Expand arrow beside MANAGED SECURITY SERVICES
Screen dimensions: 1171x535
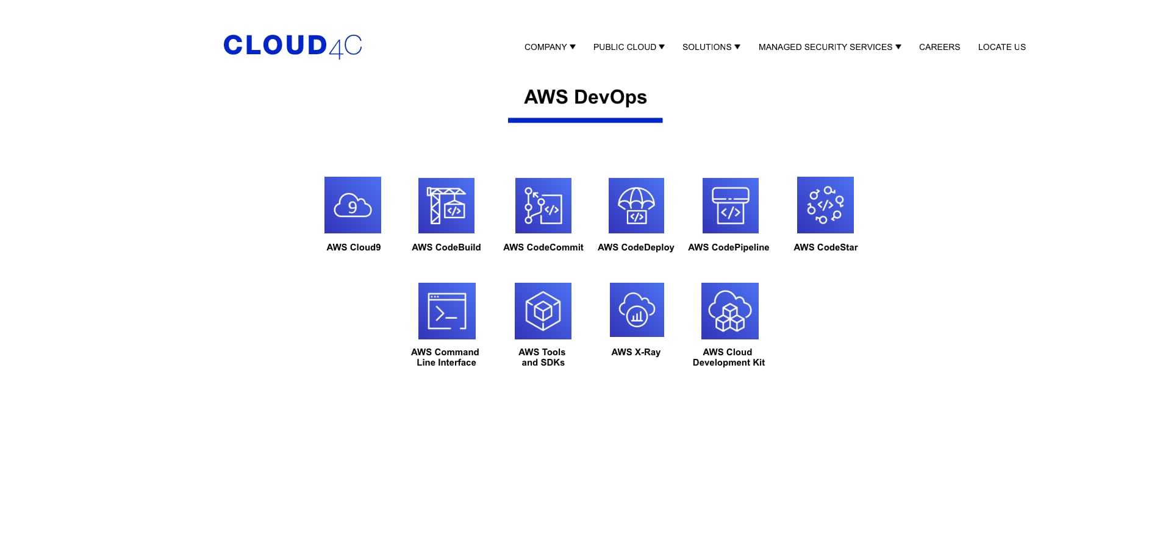(898, 47)
